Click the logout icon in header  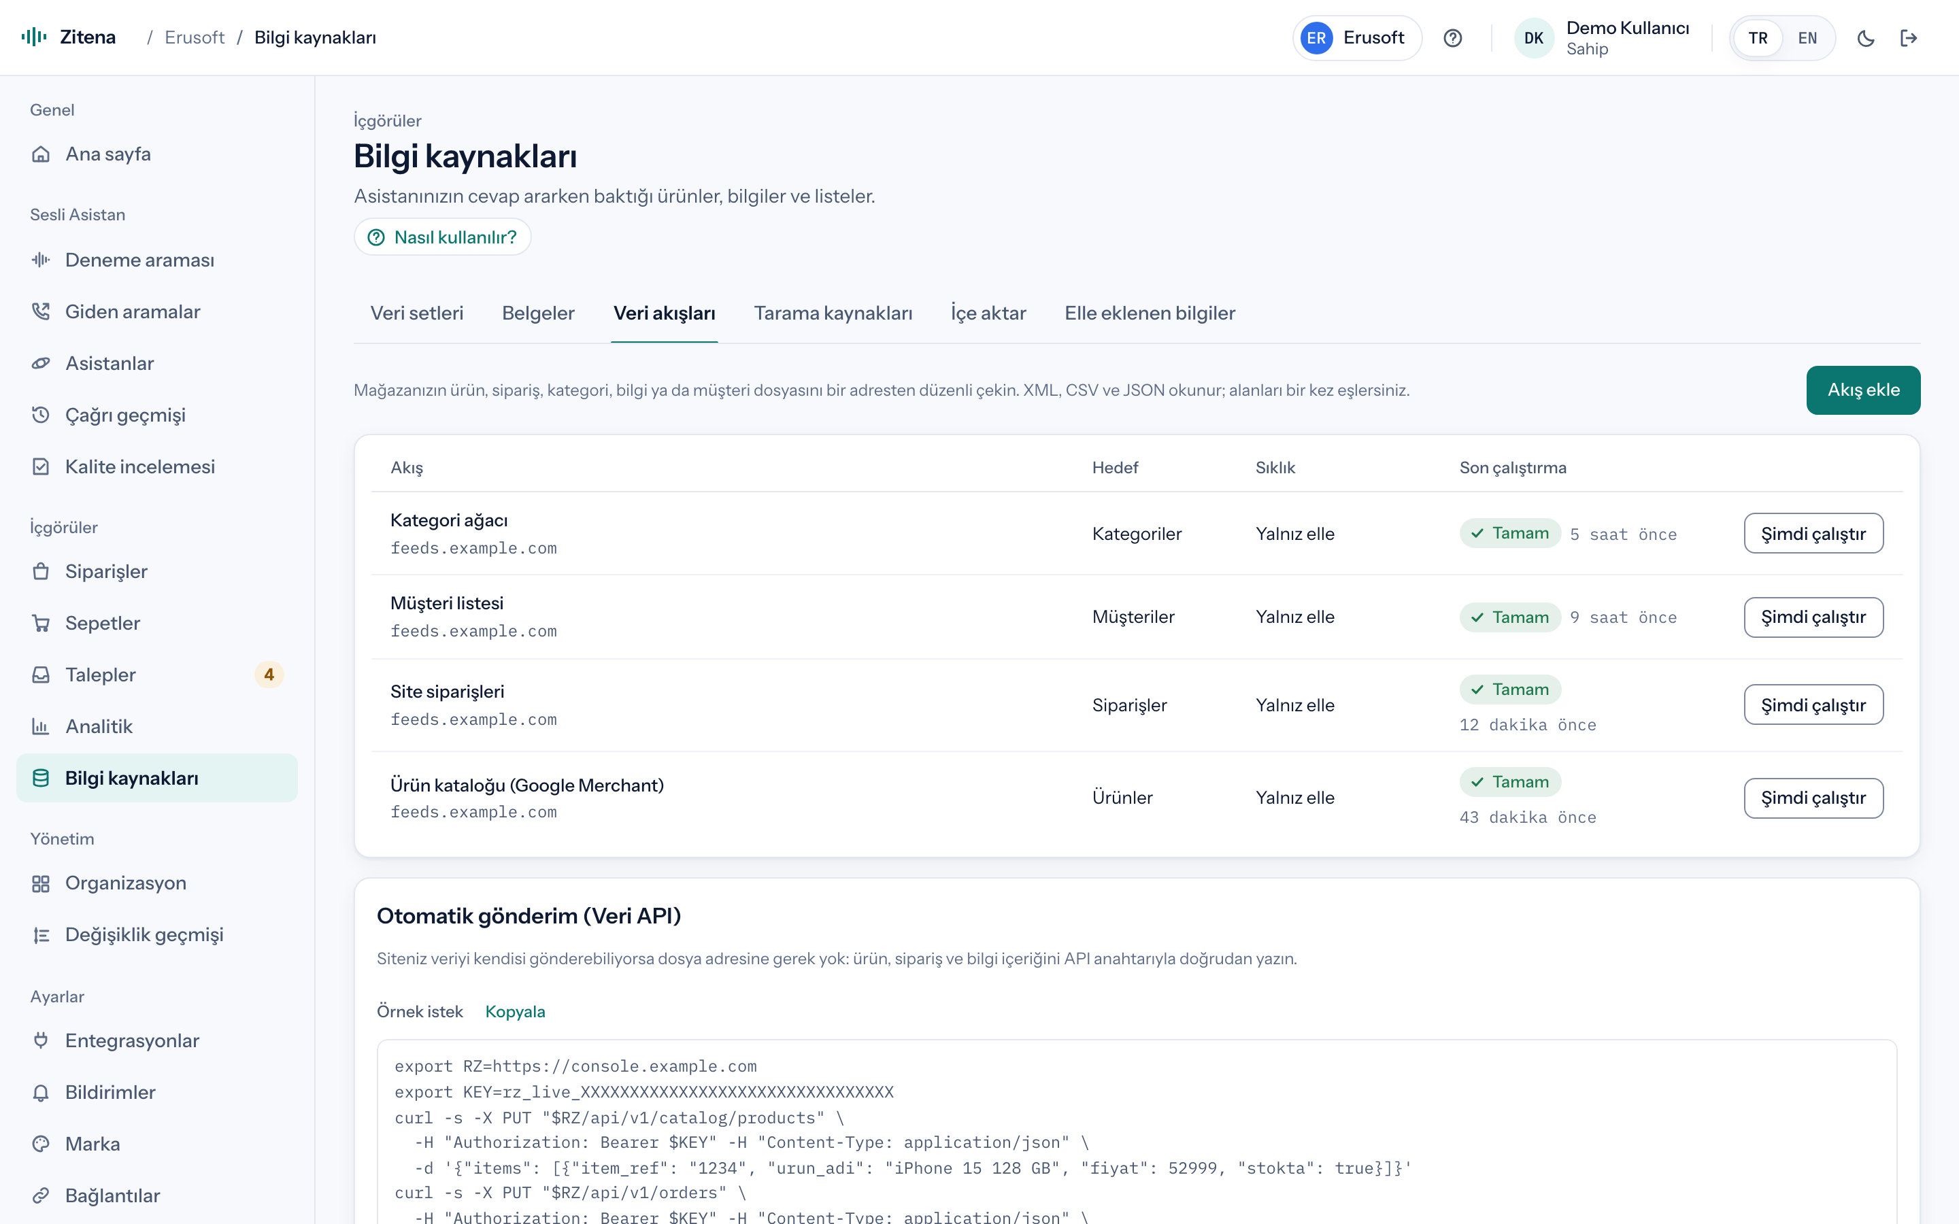1909,38
